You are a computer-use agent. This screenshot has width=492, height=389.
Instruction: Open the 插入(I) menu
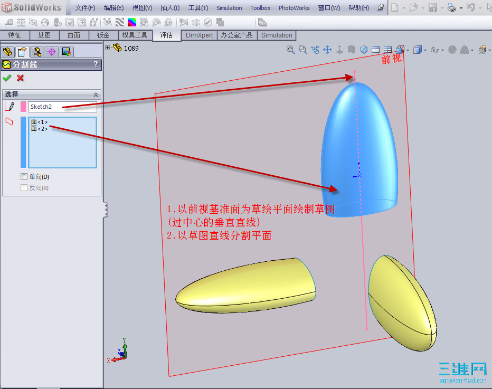pyautogui.click(x=170, y=8)
